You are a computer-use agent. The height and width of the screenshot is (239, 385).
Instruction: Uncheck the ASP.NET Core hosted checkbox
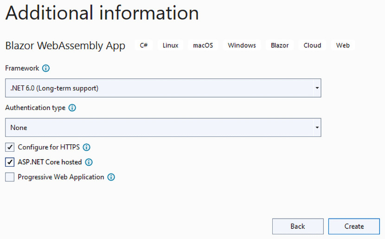(10, 162)
